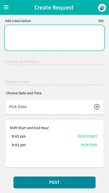Submit the request with POST button
This screenshot has height=193, width=109.
pos(54,182)
